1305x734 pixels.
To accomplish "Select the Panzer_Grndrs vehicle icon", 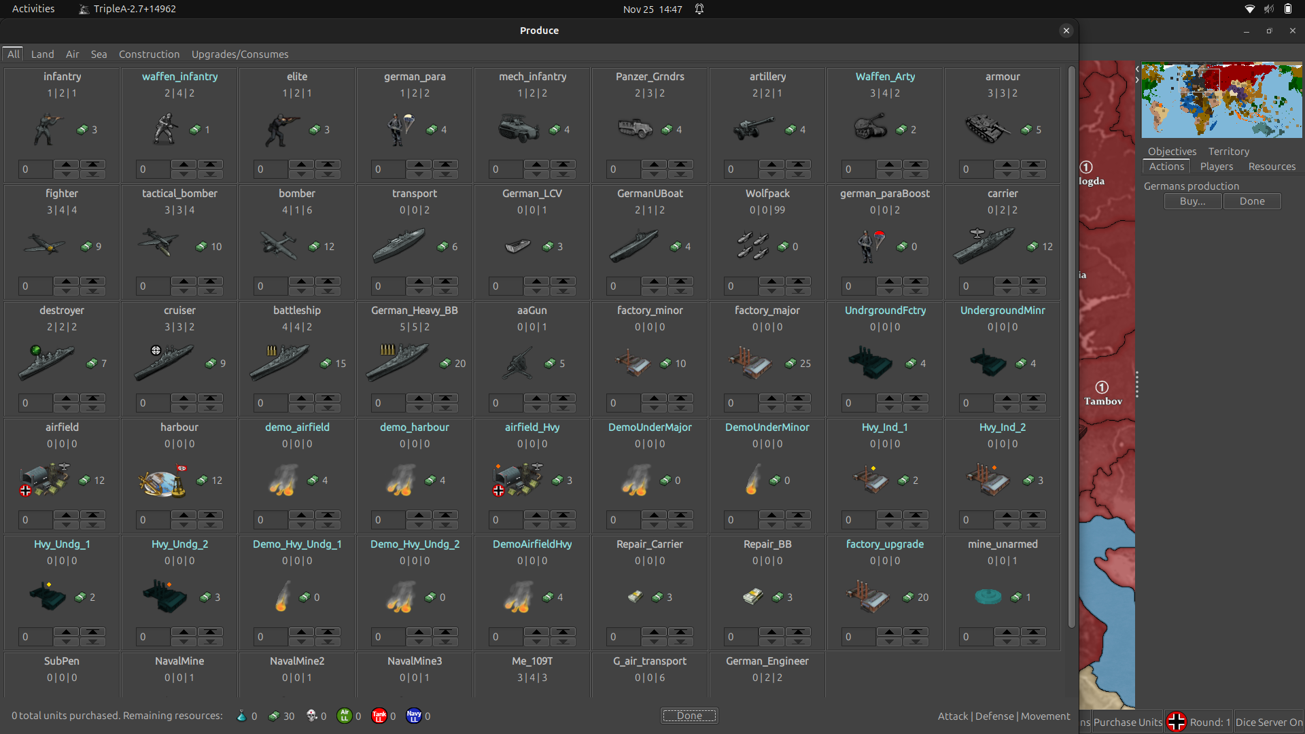I will tap(636, 128).
